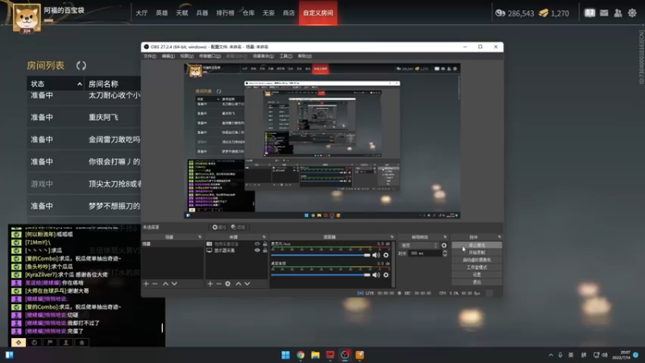Remove selected scene using minus icon
This screenshot has width=645, height=363.
(155, 284)
